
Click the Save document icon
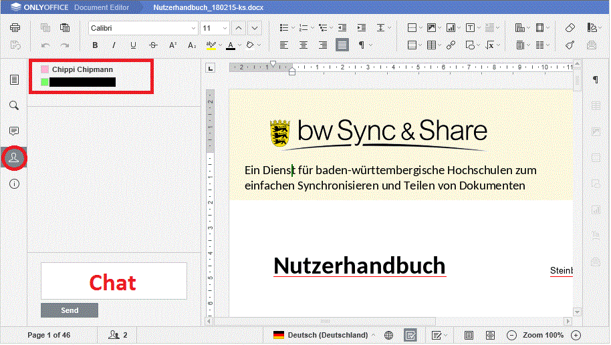coord(15,45)
